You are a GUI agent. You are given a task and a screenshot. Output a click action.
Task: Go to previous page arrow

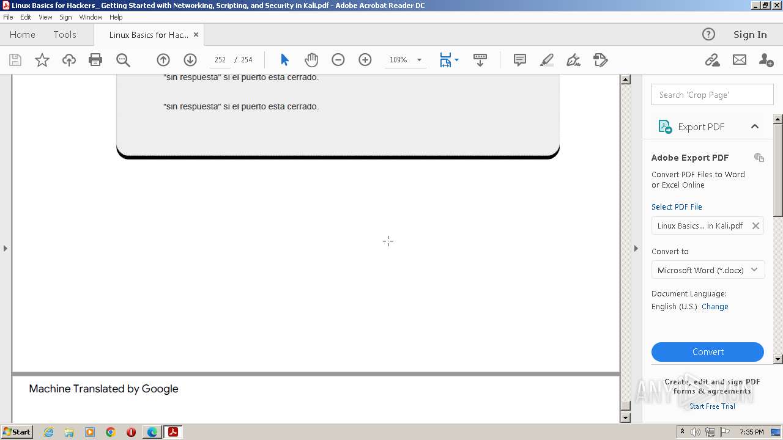click(163, 60)
